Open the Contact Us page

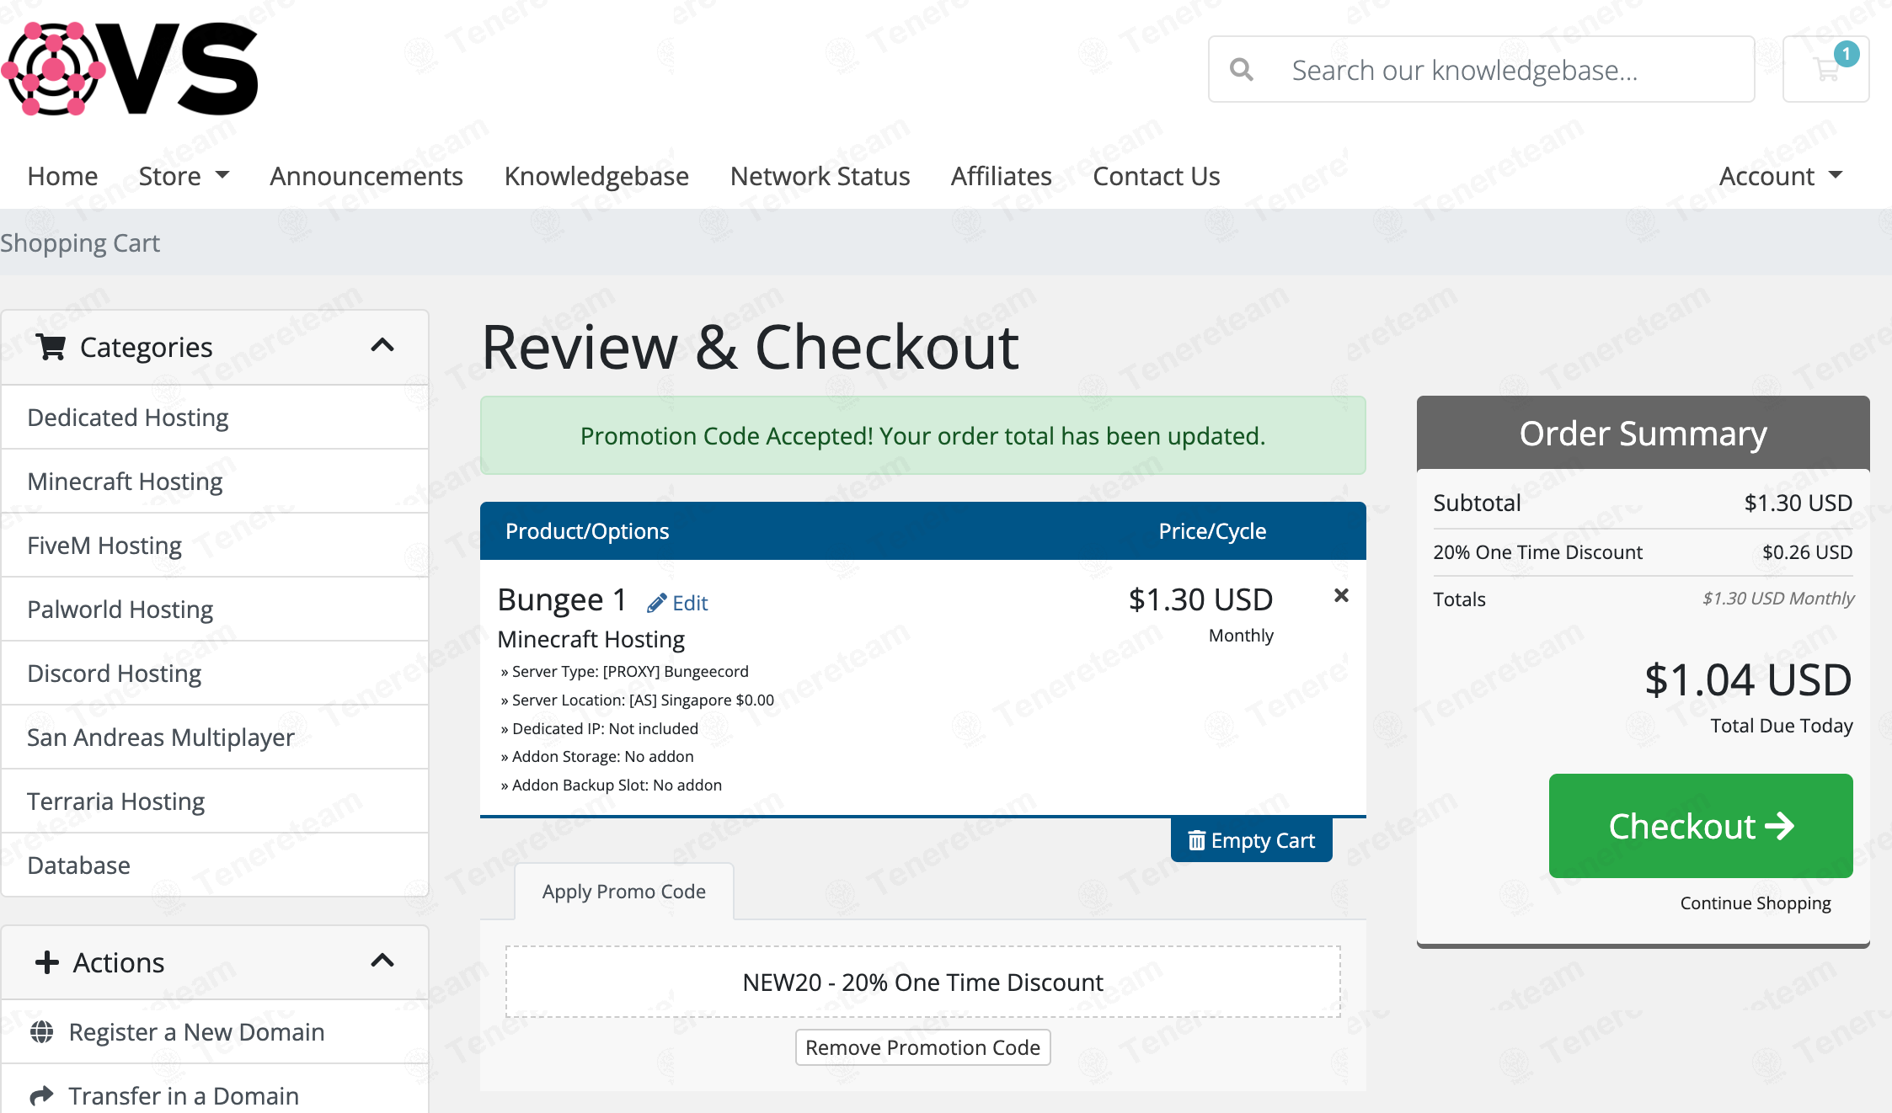(1156, 176)
